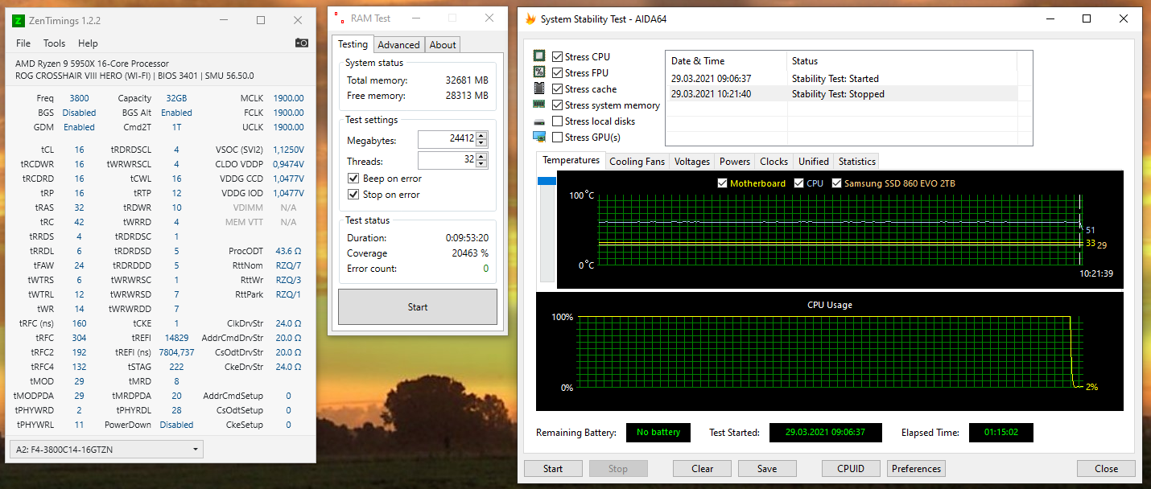Viewport: 1151px width, 489px height.
Task: Click the Stress cache chip icon
Action: tap(538, 88)
